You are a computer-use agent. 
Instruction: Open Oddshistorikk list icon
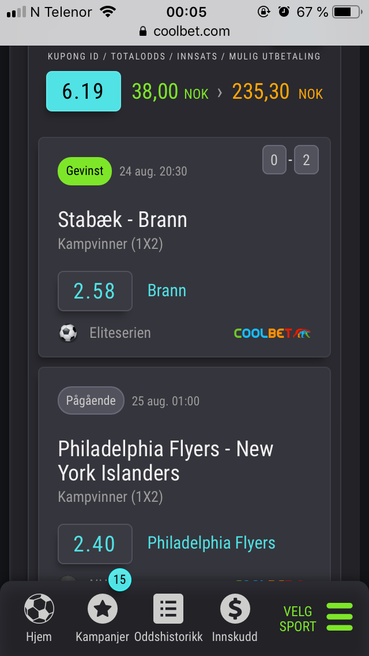(168, 609)
